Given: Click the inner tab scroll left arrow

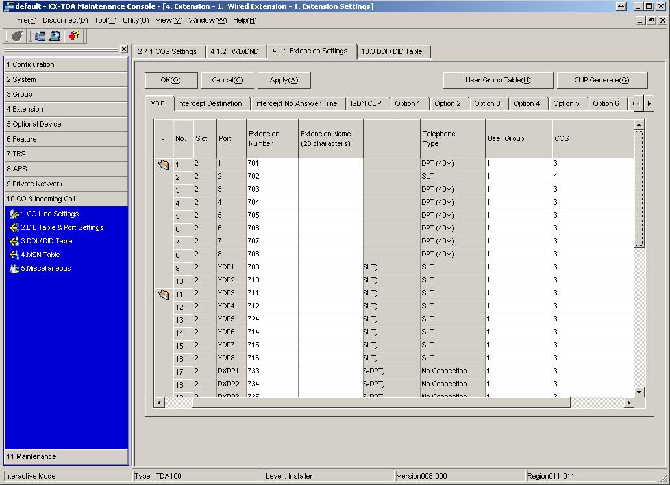Looking at the screenshot, I should click(639, 103).
